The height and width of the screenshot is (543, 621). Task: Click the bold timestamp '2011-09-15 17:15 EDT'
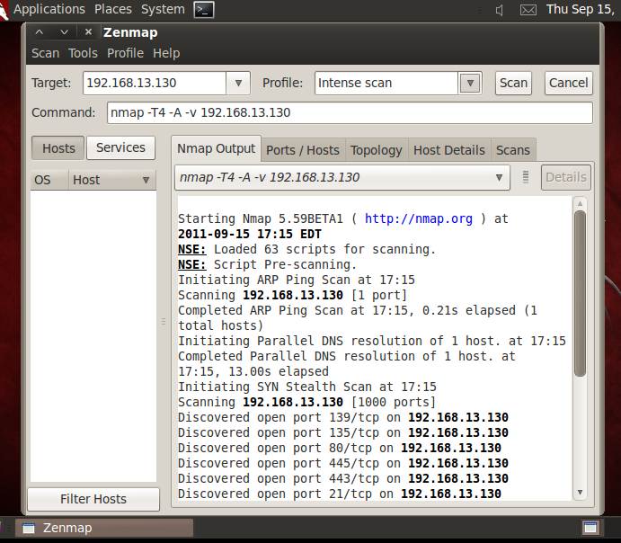pos(250,234)
